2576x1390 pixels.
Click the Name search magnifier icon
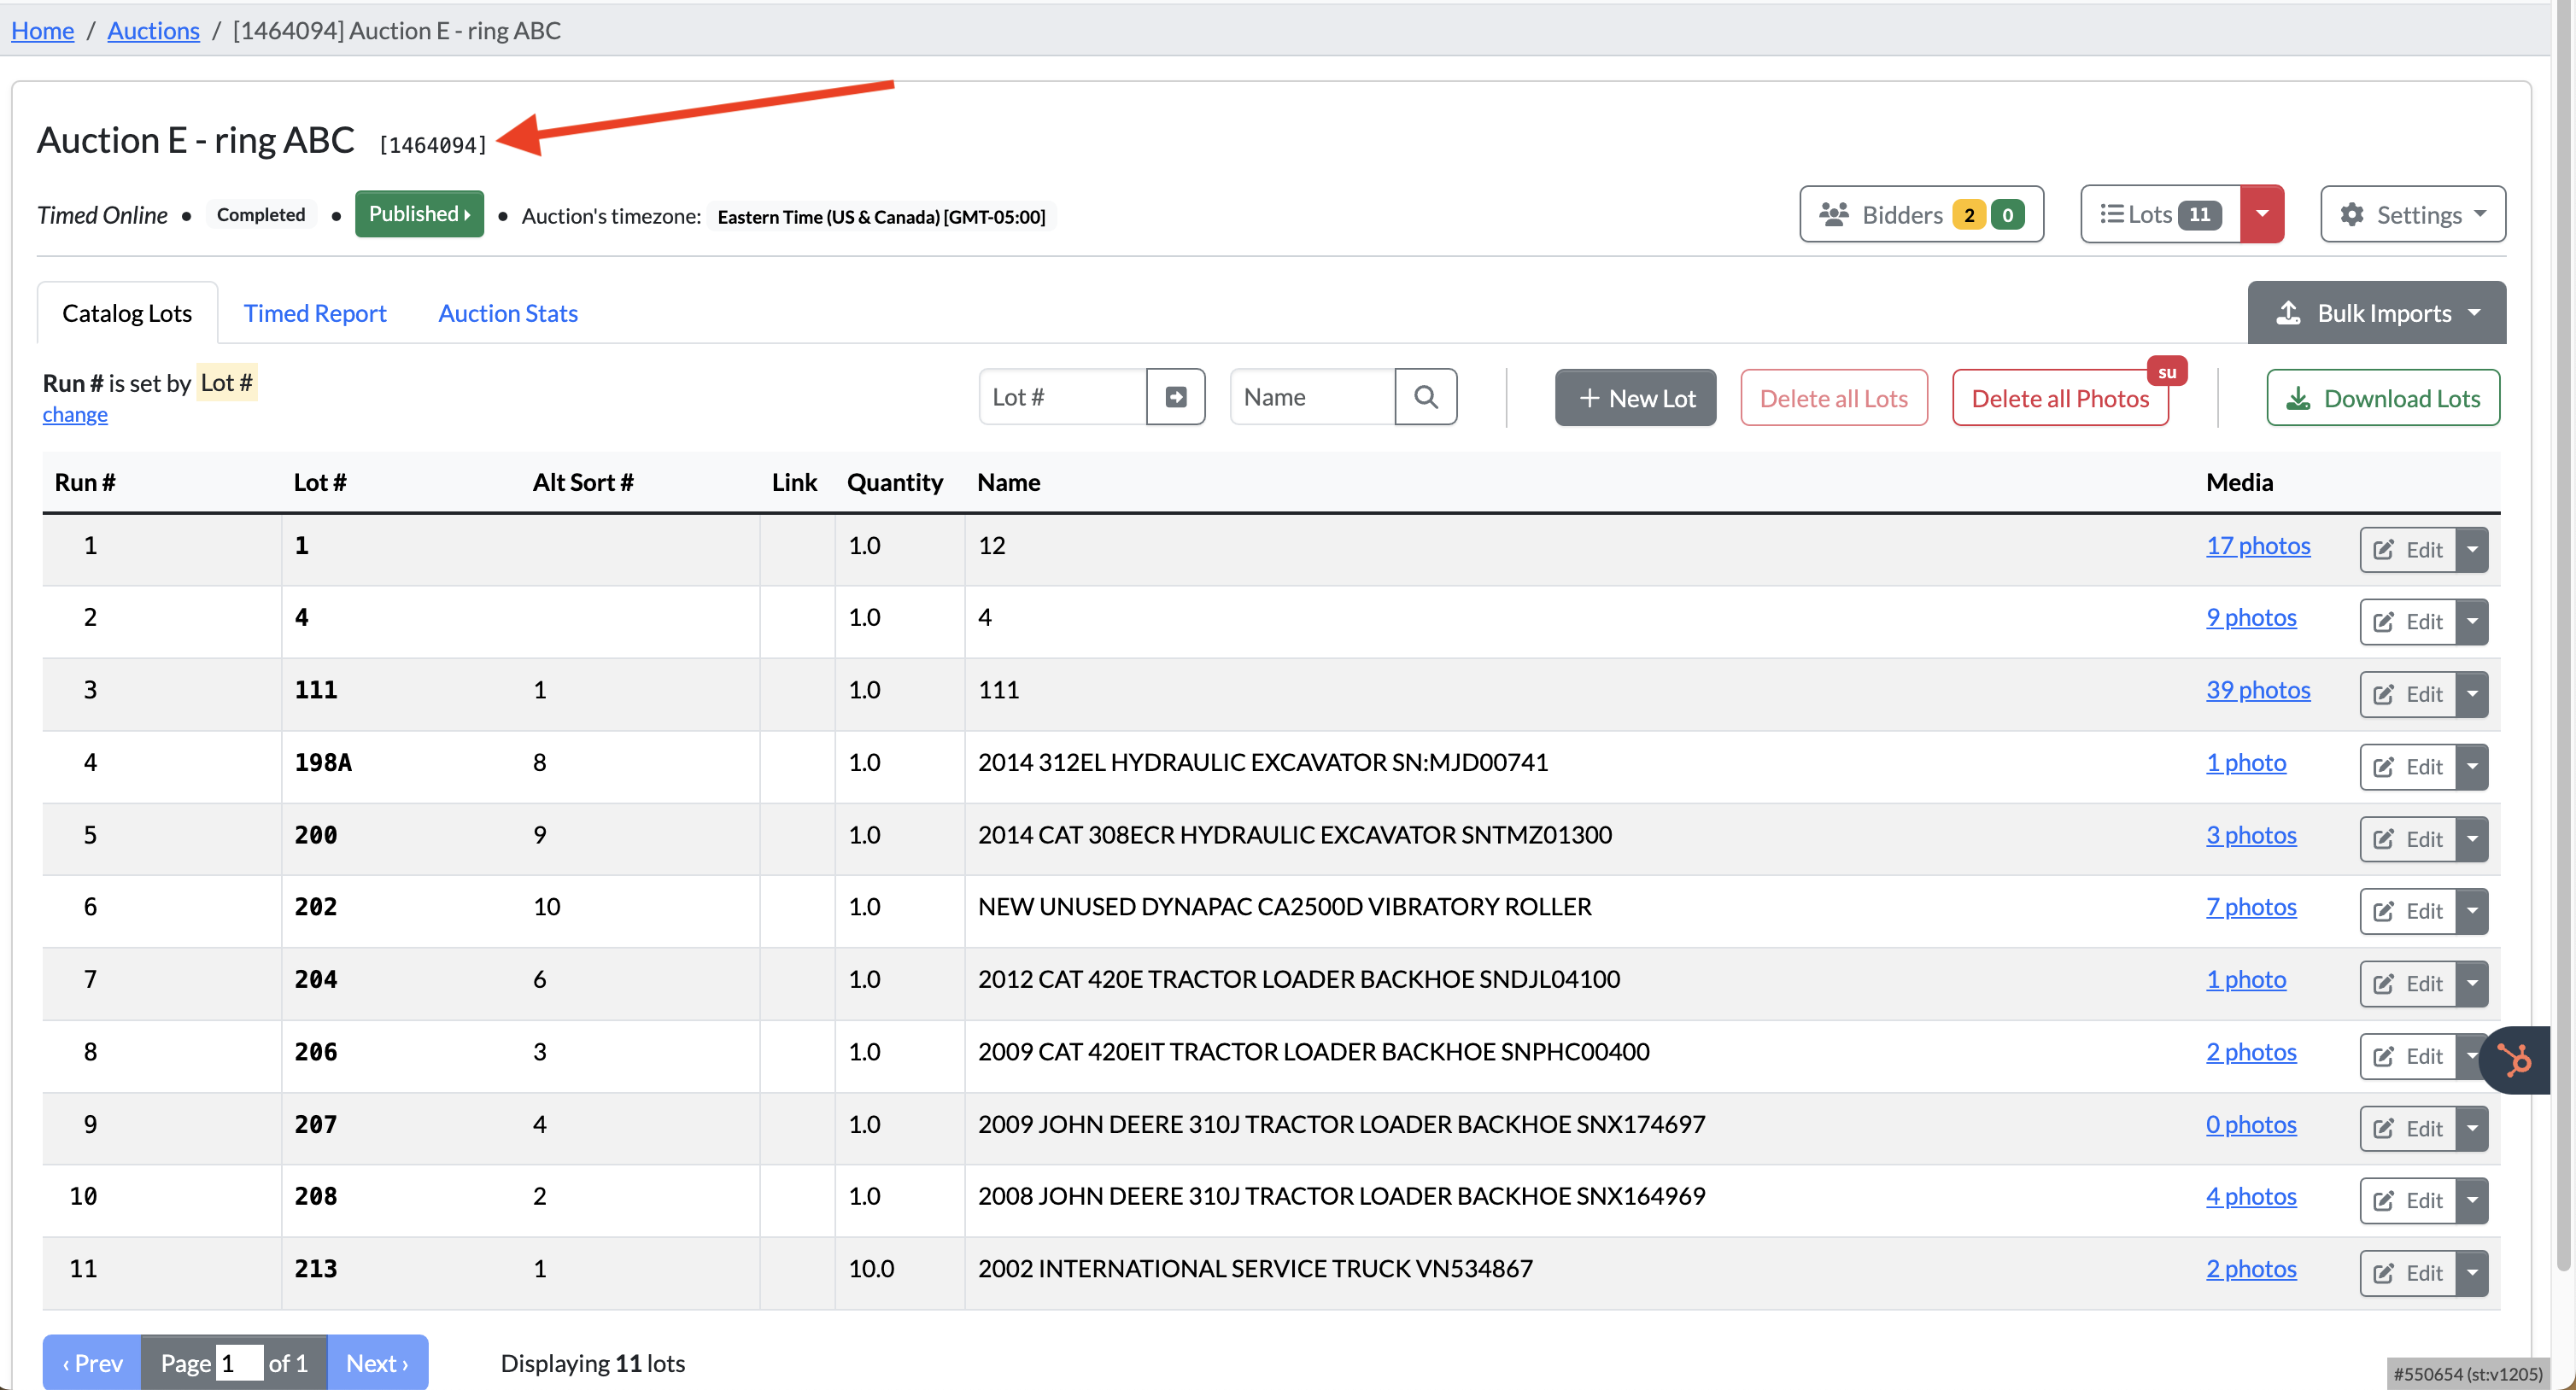click(x=1425, y=397)
